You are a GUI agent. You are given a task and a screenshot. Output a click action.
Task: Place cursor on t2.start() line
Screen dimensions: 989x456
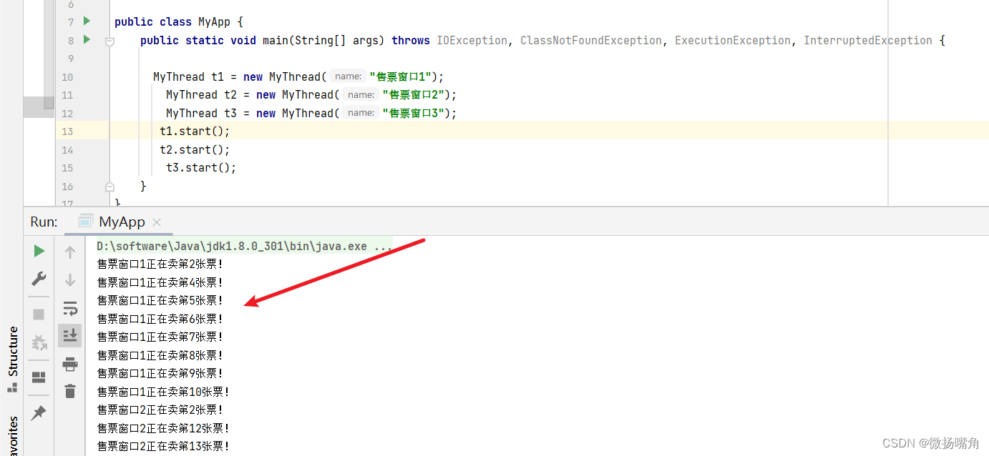pos(195,149)
